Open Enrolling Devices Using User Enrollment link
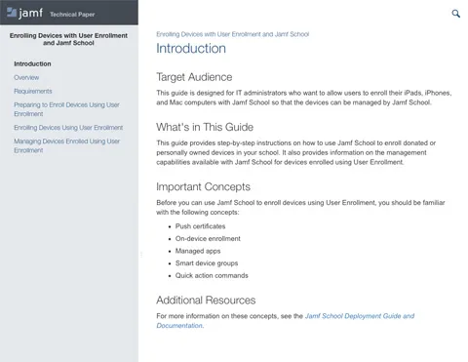Viewport: 468px width, 362px height. click(x=68, y=128)
